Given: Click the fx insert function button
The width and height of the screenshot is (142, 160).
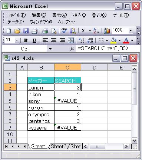Looking at the screenshot, I should 72,49.
